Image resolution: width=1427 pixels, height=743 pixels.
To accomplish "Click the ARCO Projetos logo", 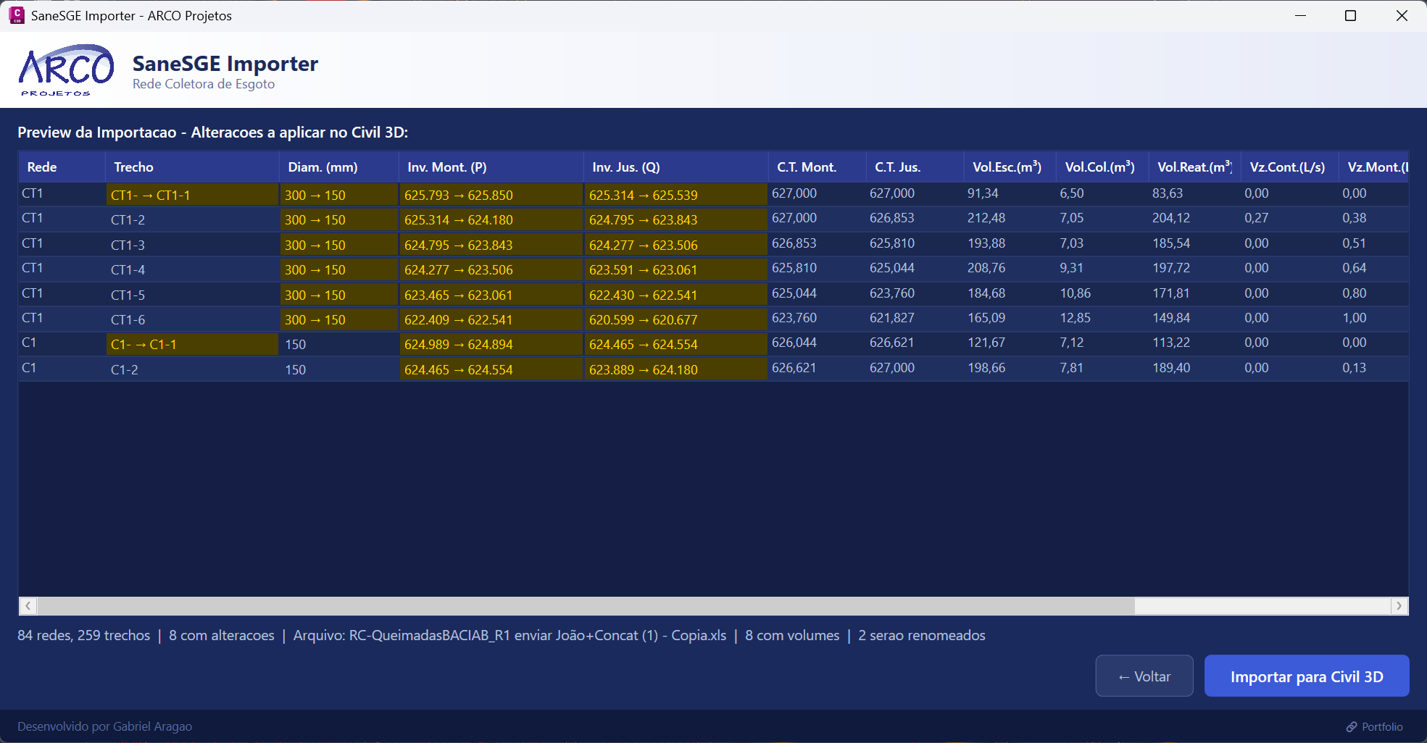I will [65, 70].
